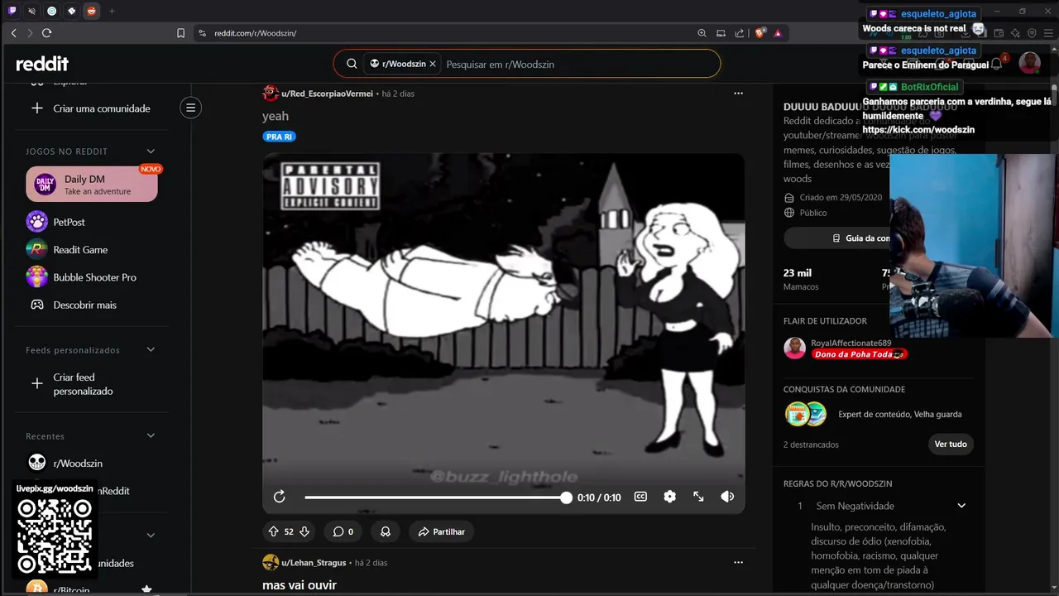
Task: Open options menu for Lehan_Stragus post
Action: (738, 562)
